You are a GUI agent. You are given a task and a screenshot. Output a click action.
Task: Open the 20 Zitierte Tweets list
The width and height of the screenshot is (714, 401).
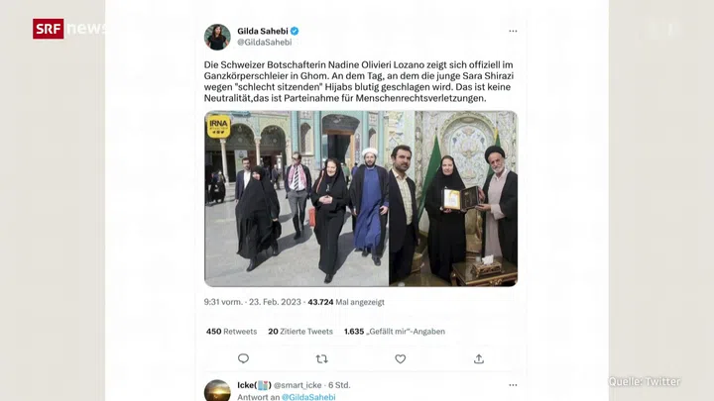[x=300, y=332]
